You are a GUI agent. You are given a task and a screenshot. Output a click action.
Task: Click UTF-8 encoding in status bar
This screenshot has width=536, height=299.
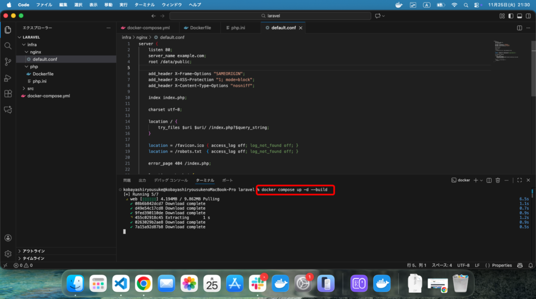464,266
